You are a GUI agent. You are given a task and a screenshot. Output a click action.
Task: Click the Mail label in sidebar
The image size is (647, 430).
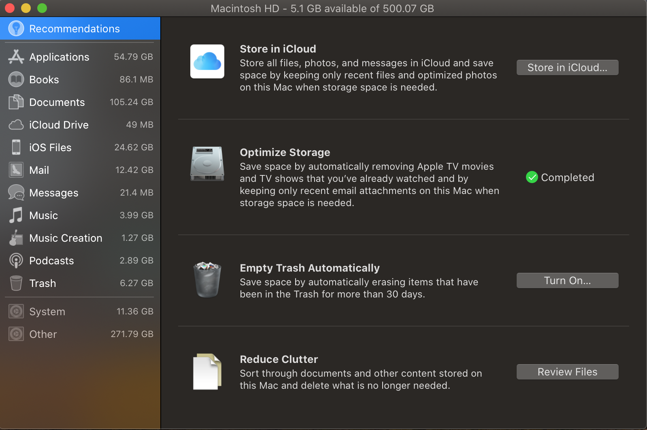pos(39,170)
